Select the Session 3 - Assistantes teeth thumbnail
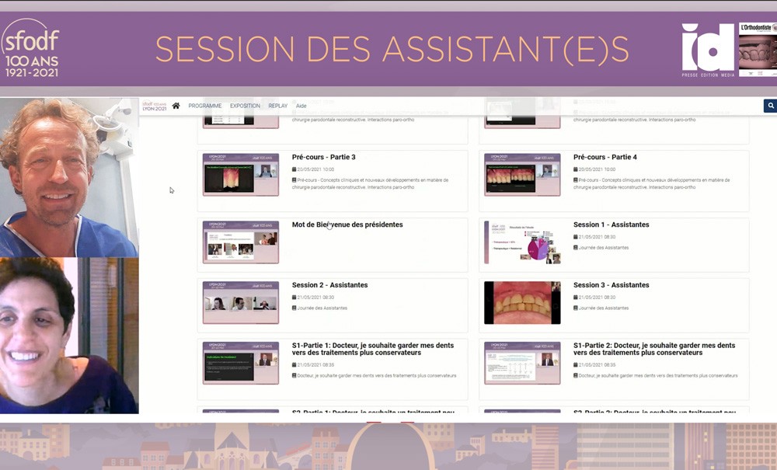Image resolution: width=777 pixels, height=470 pixels. [522, 302]
